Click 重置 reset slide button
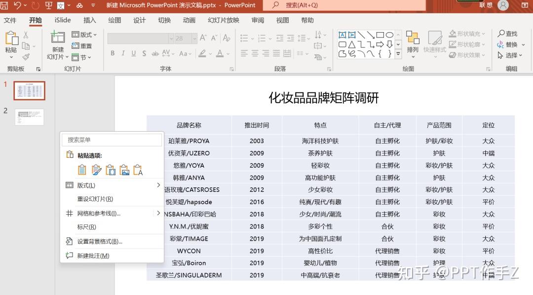This screenshot has height=295, width=533. click(x=82, y=46)
